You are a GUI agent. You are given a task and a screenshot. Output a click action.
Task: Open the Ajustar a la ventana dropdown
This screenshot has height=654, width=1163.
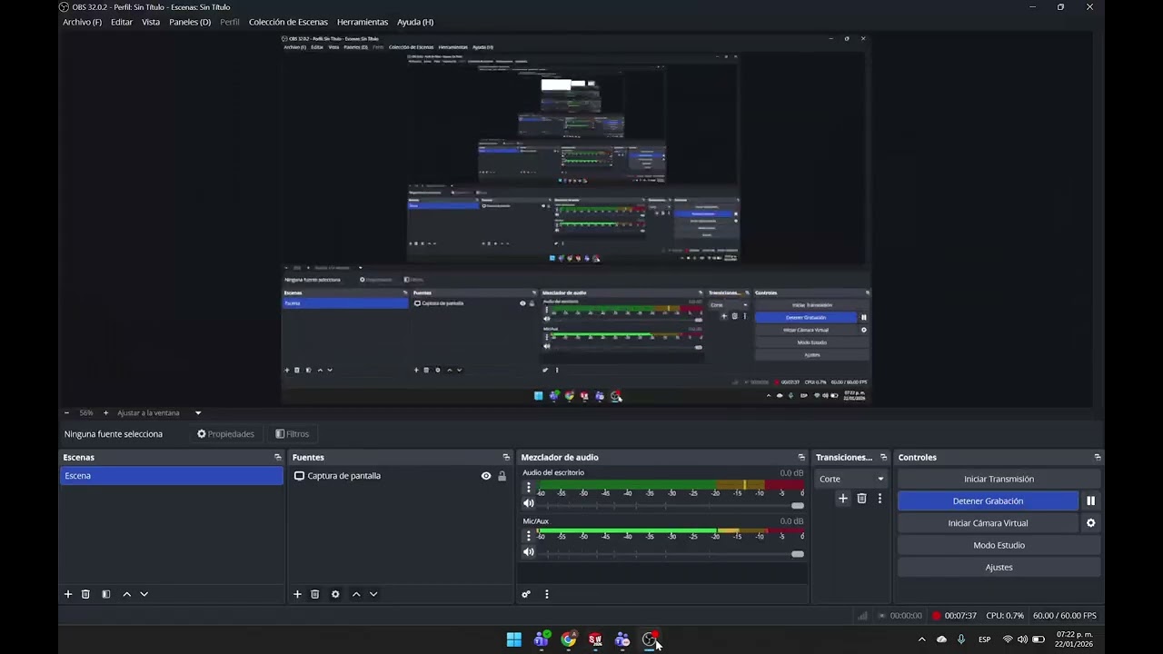(160, 412)
